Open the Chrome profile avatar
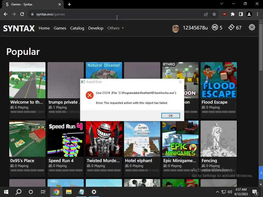The width and height of the screenshot is (263, 197). point(249,14)
